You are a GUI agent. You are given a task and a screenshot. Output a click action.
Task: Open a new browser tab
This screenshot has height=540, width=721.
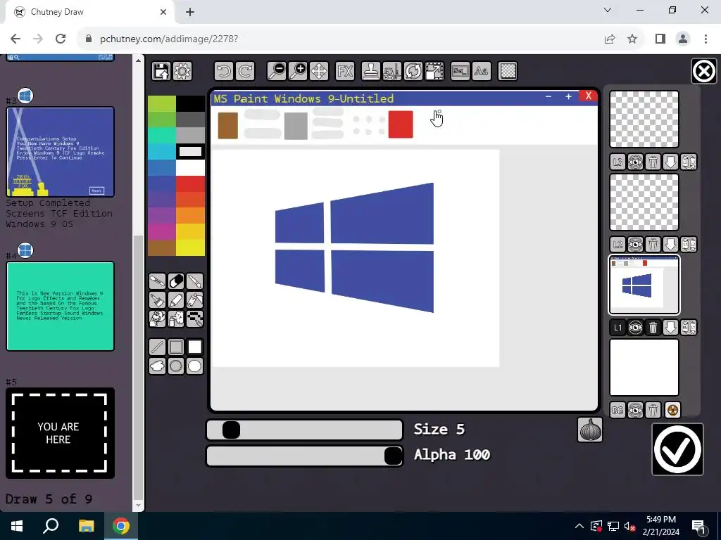pyautogui.click(x=190, y=12)
